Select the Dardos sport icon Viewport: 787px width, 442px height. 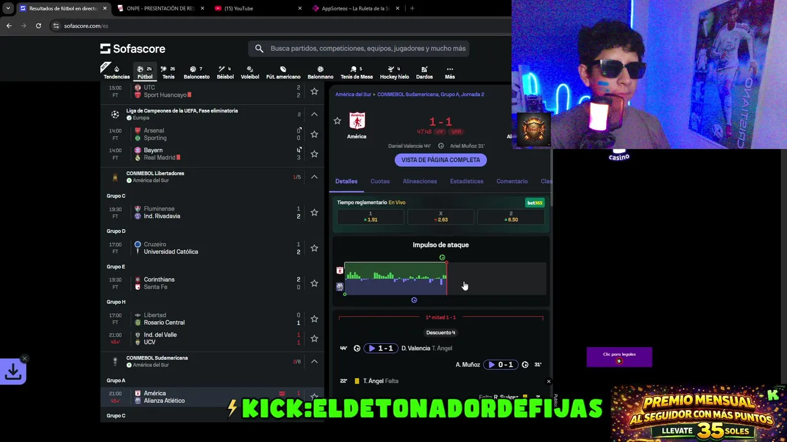point(424,72)
